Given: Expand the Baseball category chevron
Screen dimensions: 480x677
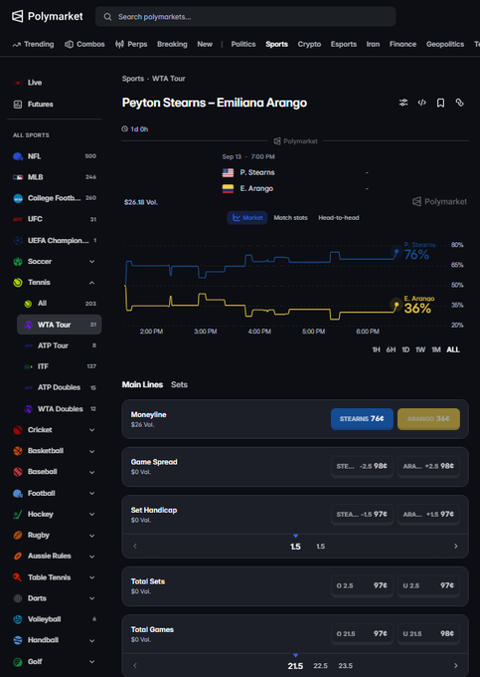Looking at the screenshot, I should coord(91,472).
